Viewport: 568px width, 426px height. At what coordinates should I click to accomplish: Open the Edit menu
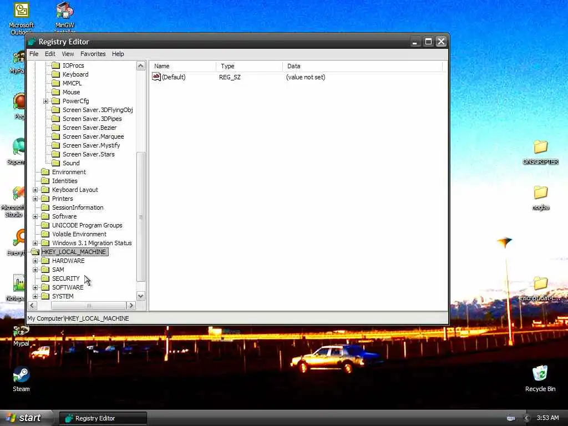tap(50, 54)
